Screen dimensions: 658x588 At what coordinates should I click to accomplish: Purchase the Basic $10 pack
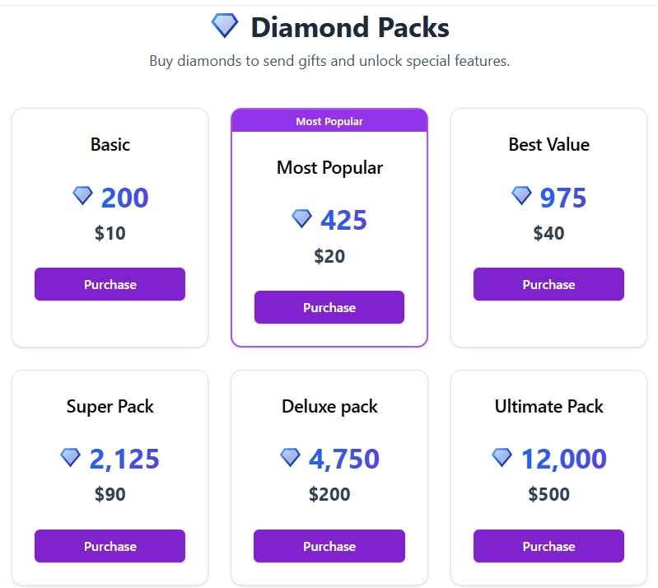110,284
